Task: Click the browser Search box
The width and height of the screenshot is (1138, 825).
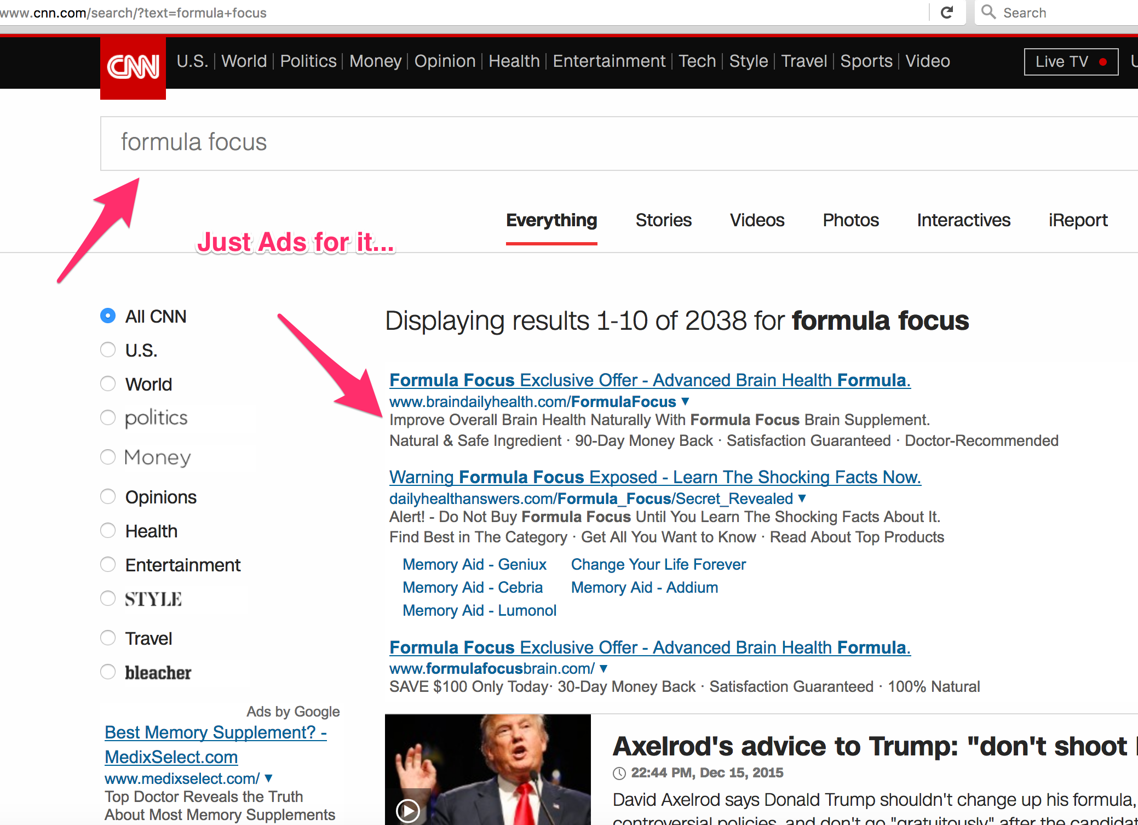Action: click(x=1056, y=13)
